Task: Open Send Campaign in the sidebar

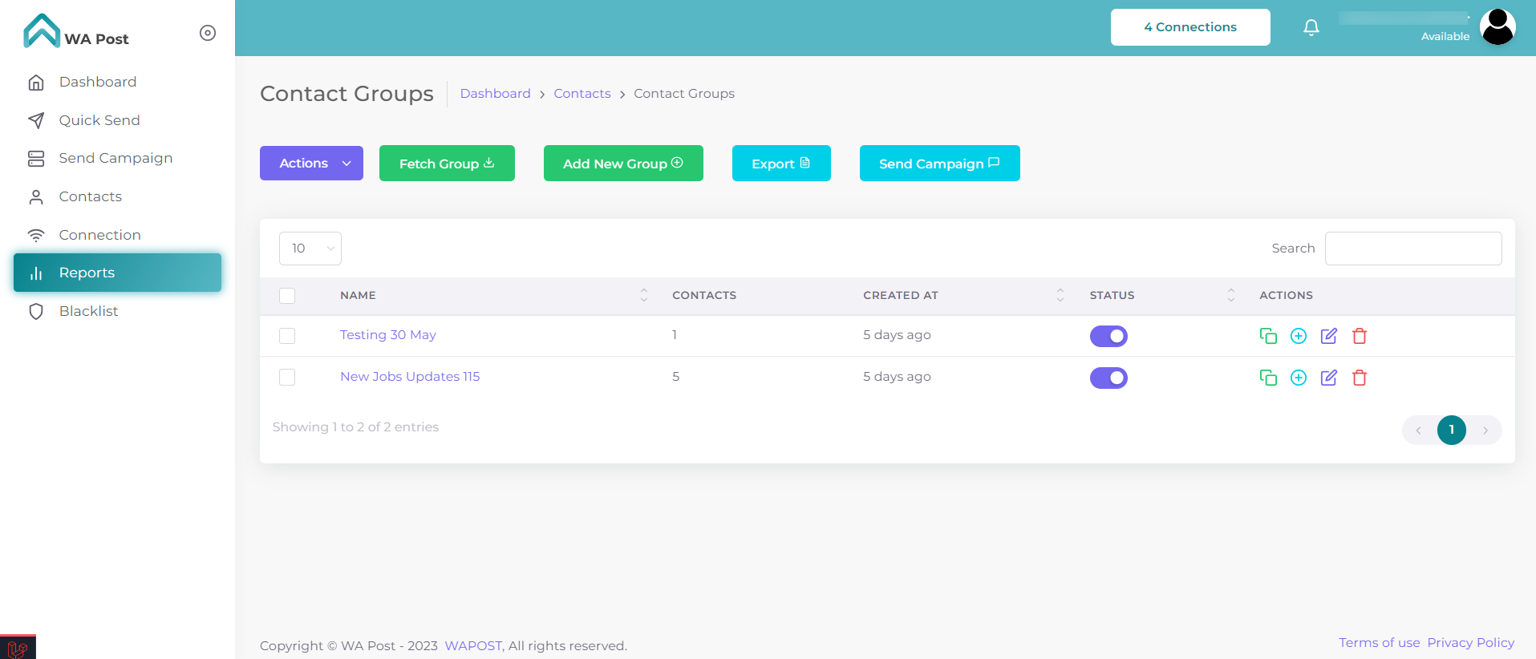Action: click(116, 158)
